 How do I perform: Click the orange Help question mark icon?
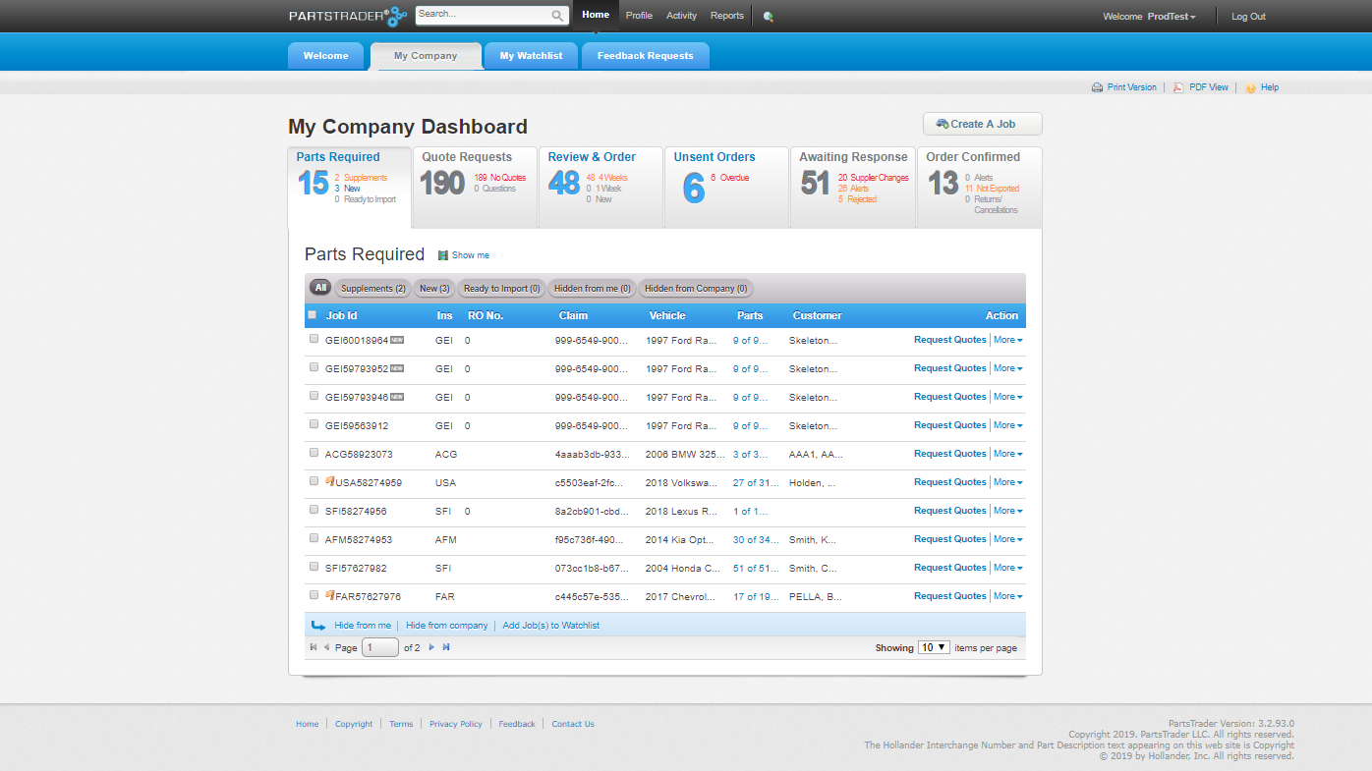pyautogui.click(x=1250, y=87)
